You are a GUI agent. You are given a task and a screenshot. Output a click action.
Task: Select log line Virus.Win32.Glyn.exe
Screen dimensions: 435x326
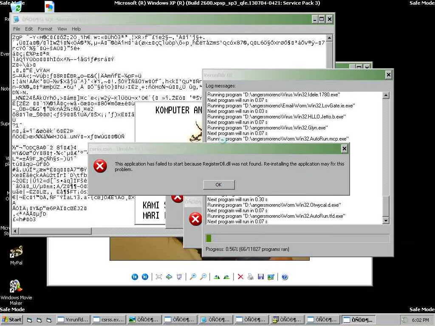(x=268, y=128)
